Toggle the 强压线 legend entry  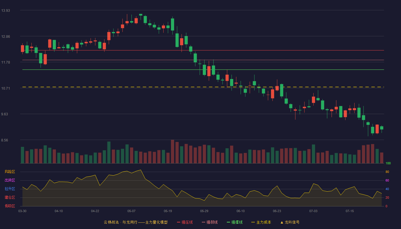pyautogui.click(x=185, y=222)
